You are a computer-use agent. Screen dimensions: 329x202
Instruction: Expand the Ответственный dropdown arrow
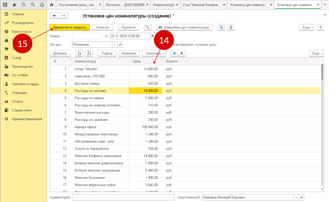click(296, 197)
